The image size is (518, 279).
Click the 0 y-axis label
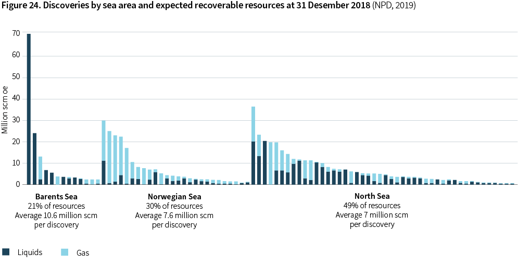click(x=18, y=185)
